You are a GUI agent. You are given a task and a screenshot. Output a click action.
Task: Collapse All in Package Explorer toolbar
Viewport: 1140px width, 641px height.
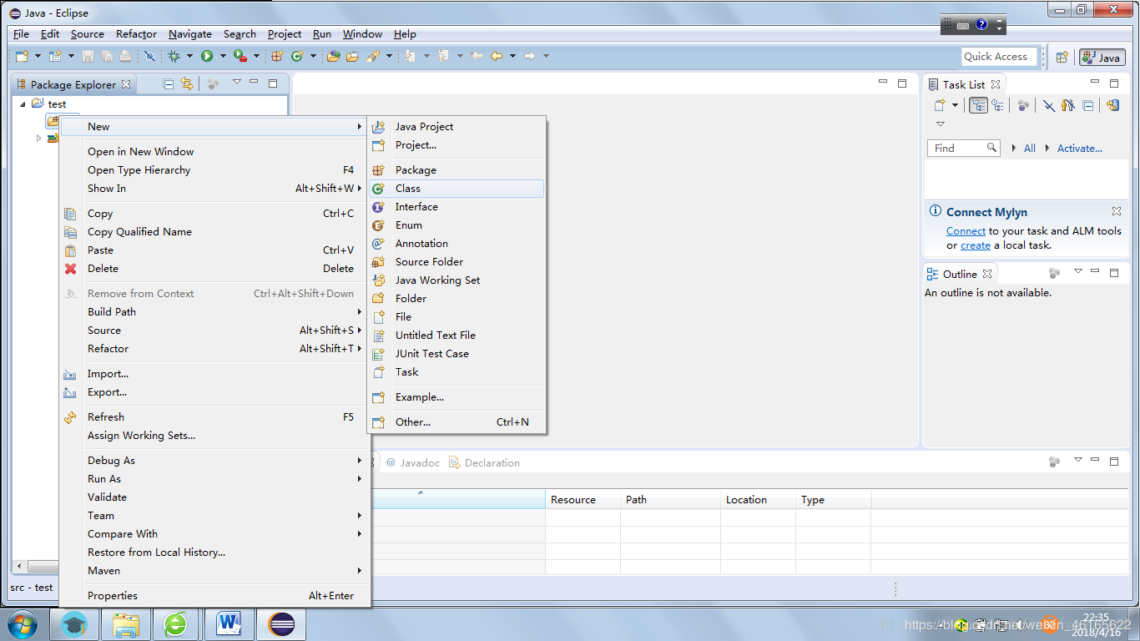168,83
